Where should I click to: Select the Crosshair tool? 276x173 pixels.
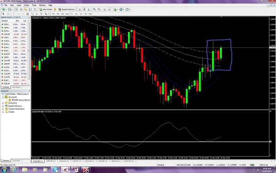8,14
